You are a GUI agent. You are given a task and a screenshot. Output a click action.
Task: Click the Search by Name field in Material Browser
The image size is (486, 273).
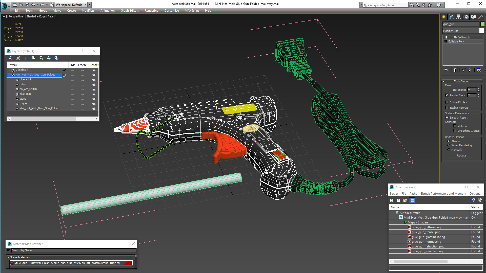(74, 250)
